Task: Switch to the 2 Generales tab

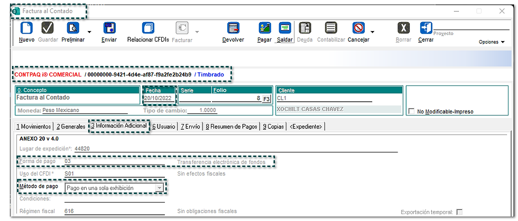Action: coord(71,127)
